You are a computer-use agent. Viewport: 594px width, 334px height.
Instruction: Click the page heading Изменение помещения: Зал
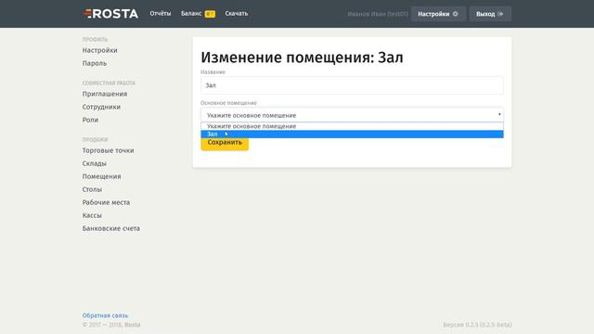click(x=302, y=58)
